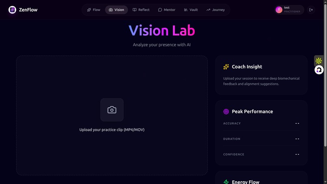Click the Accuracy value dashes

tap(297, 123)
